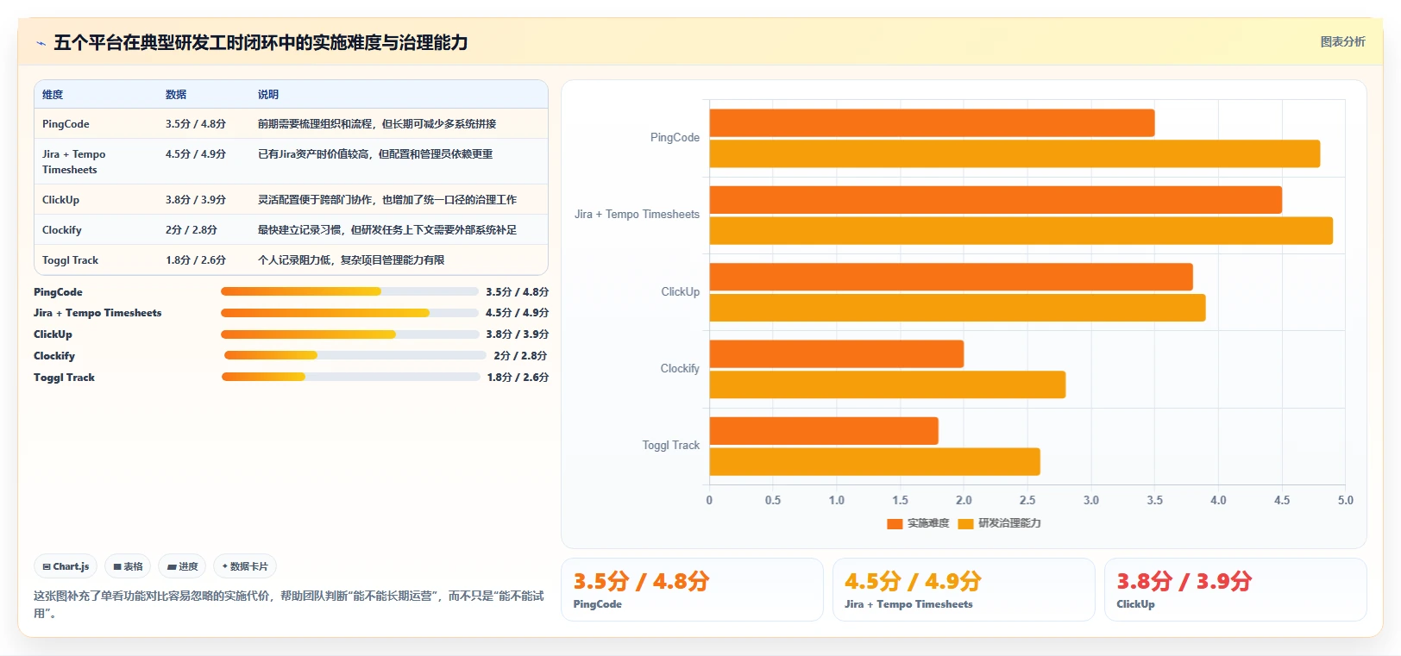Click the panel title 五个平台在典型研发工时闭环
The height and width of the screenshot is (656, 1401).
261,43
